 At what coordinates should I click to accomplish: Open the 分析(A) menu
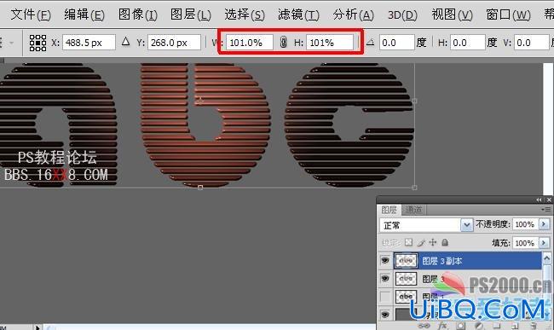[x=354, y=14]
